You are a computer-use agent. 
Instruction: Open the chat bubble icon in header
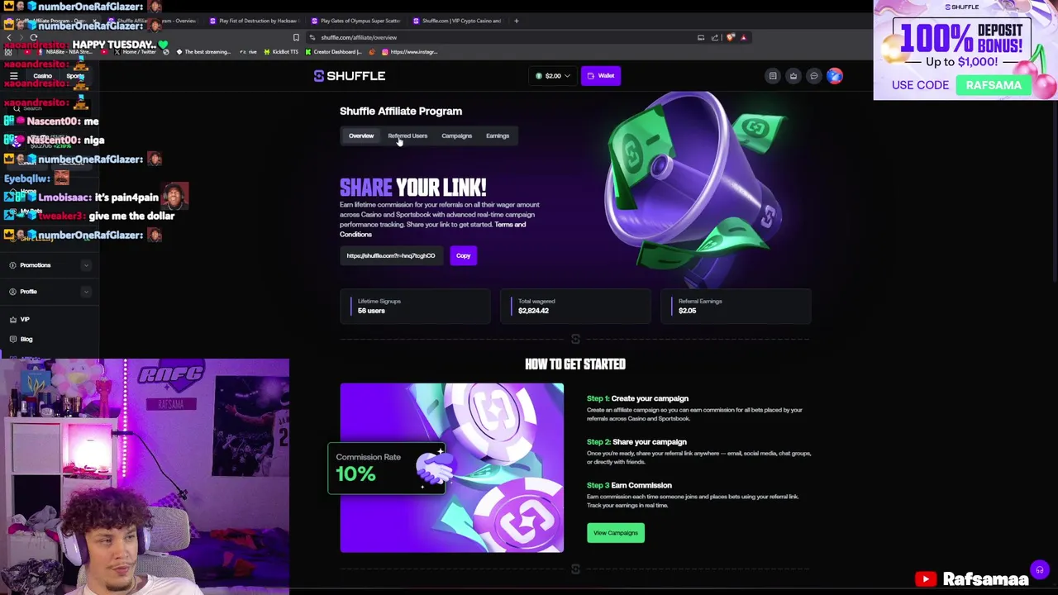pos(814,76)
